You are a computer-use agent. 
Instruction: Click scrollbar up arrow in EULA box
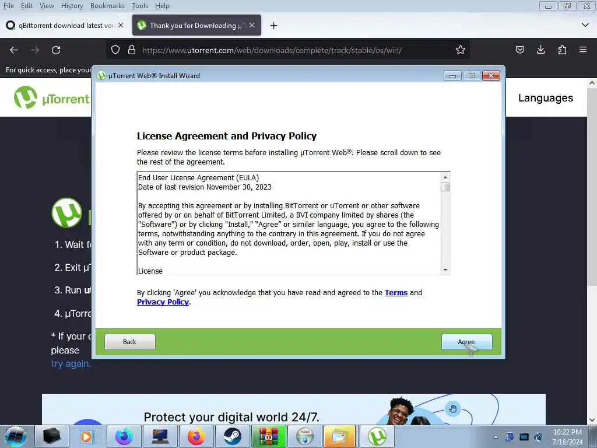tap(445, 177)
